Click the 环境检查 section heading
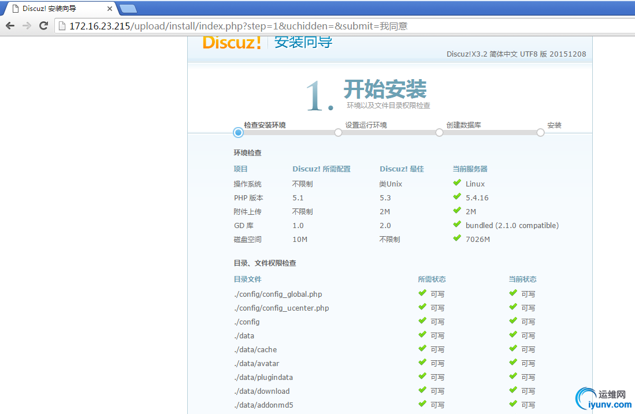 (x=247, y=153)
